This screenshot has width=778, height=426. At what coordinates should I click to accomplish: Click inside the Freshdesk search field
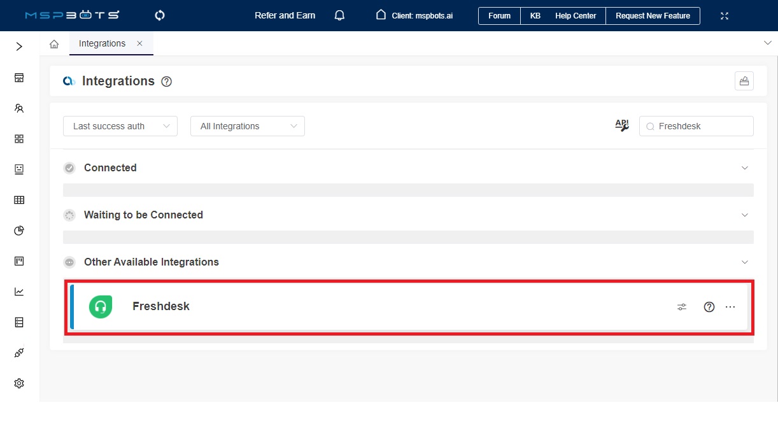tap(696, 125)
